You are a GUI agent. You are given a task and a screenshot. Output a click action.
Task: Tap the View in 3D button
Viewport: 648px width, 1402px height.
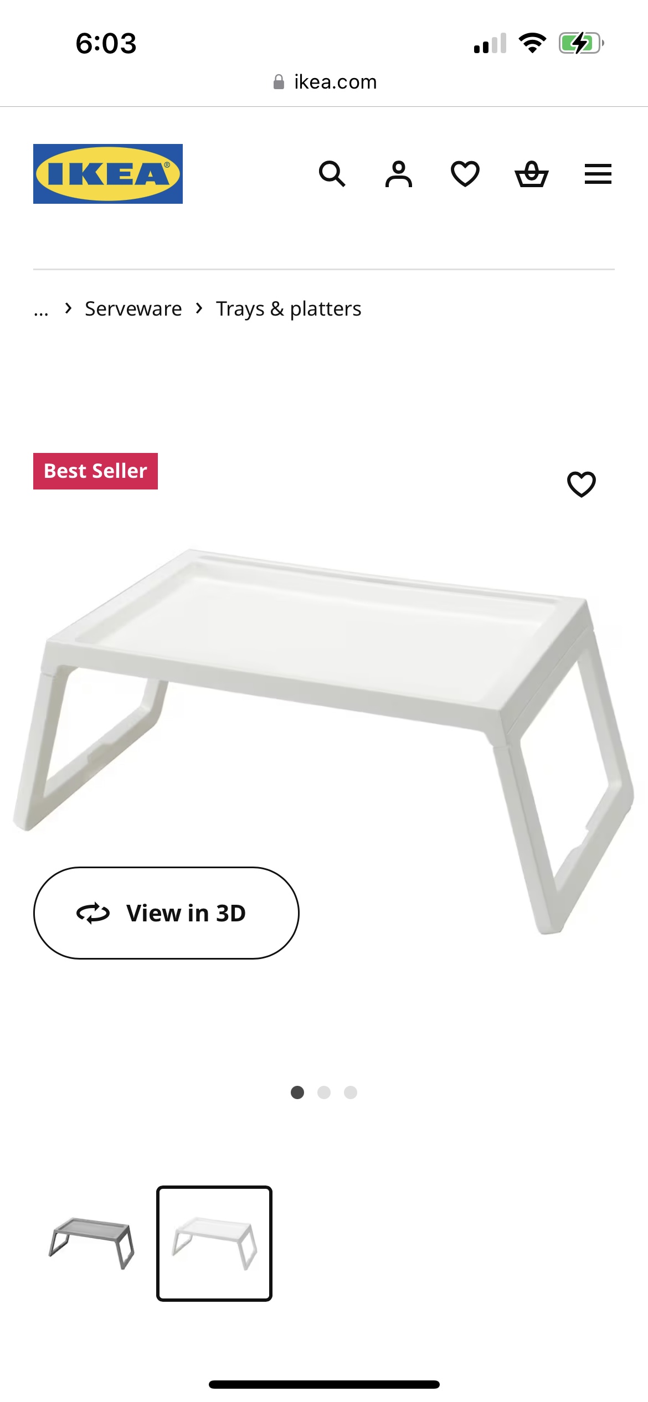[x=166, y=913]
